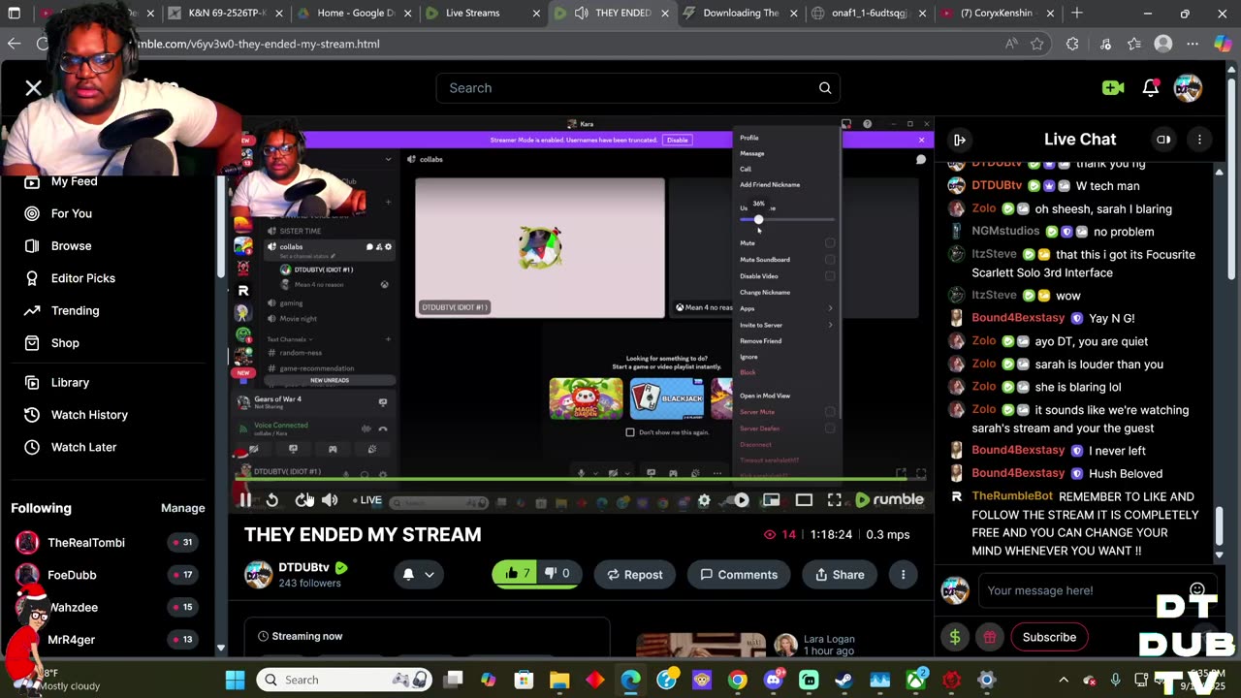Open the gift icon in chat
The image size is (1241, 698).
990,637
